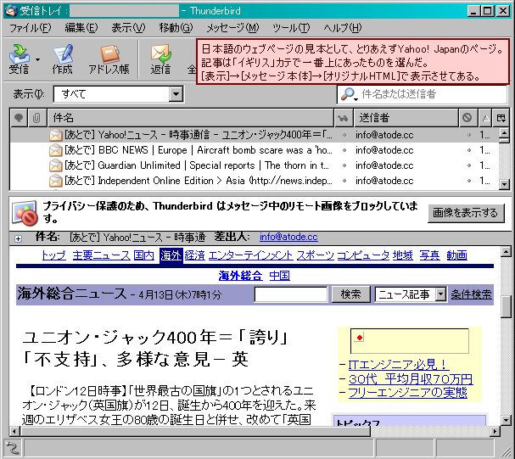The width and height of the screenshot is (515, 459).
Task: Click the envelope icon of Guardian Unlimited message
Action: coord(55,165)
